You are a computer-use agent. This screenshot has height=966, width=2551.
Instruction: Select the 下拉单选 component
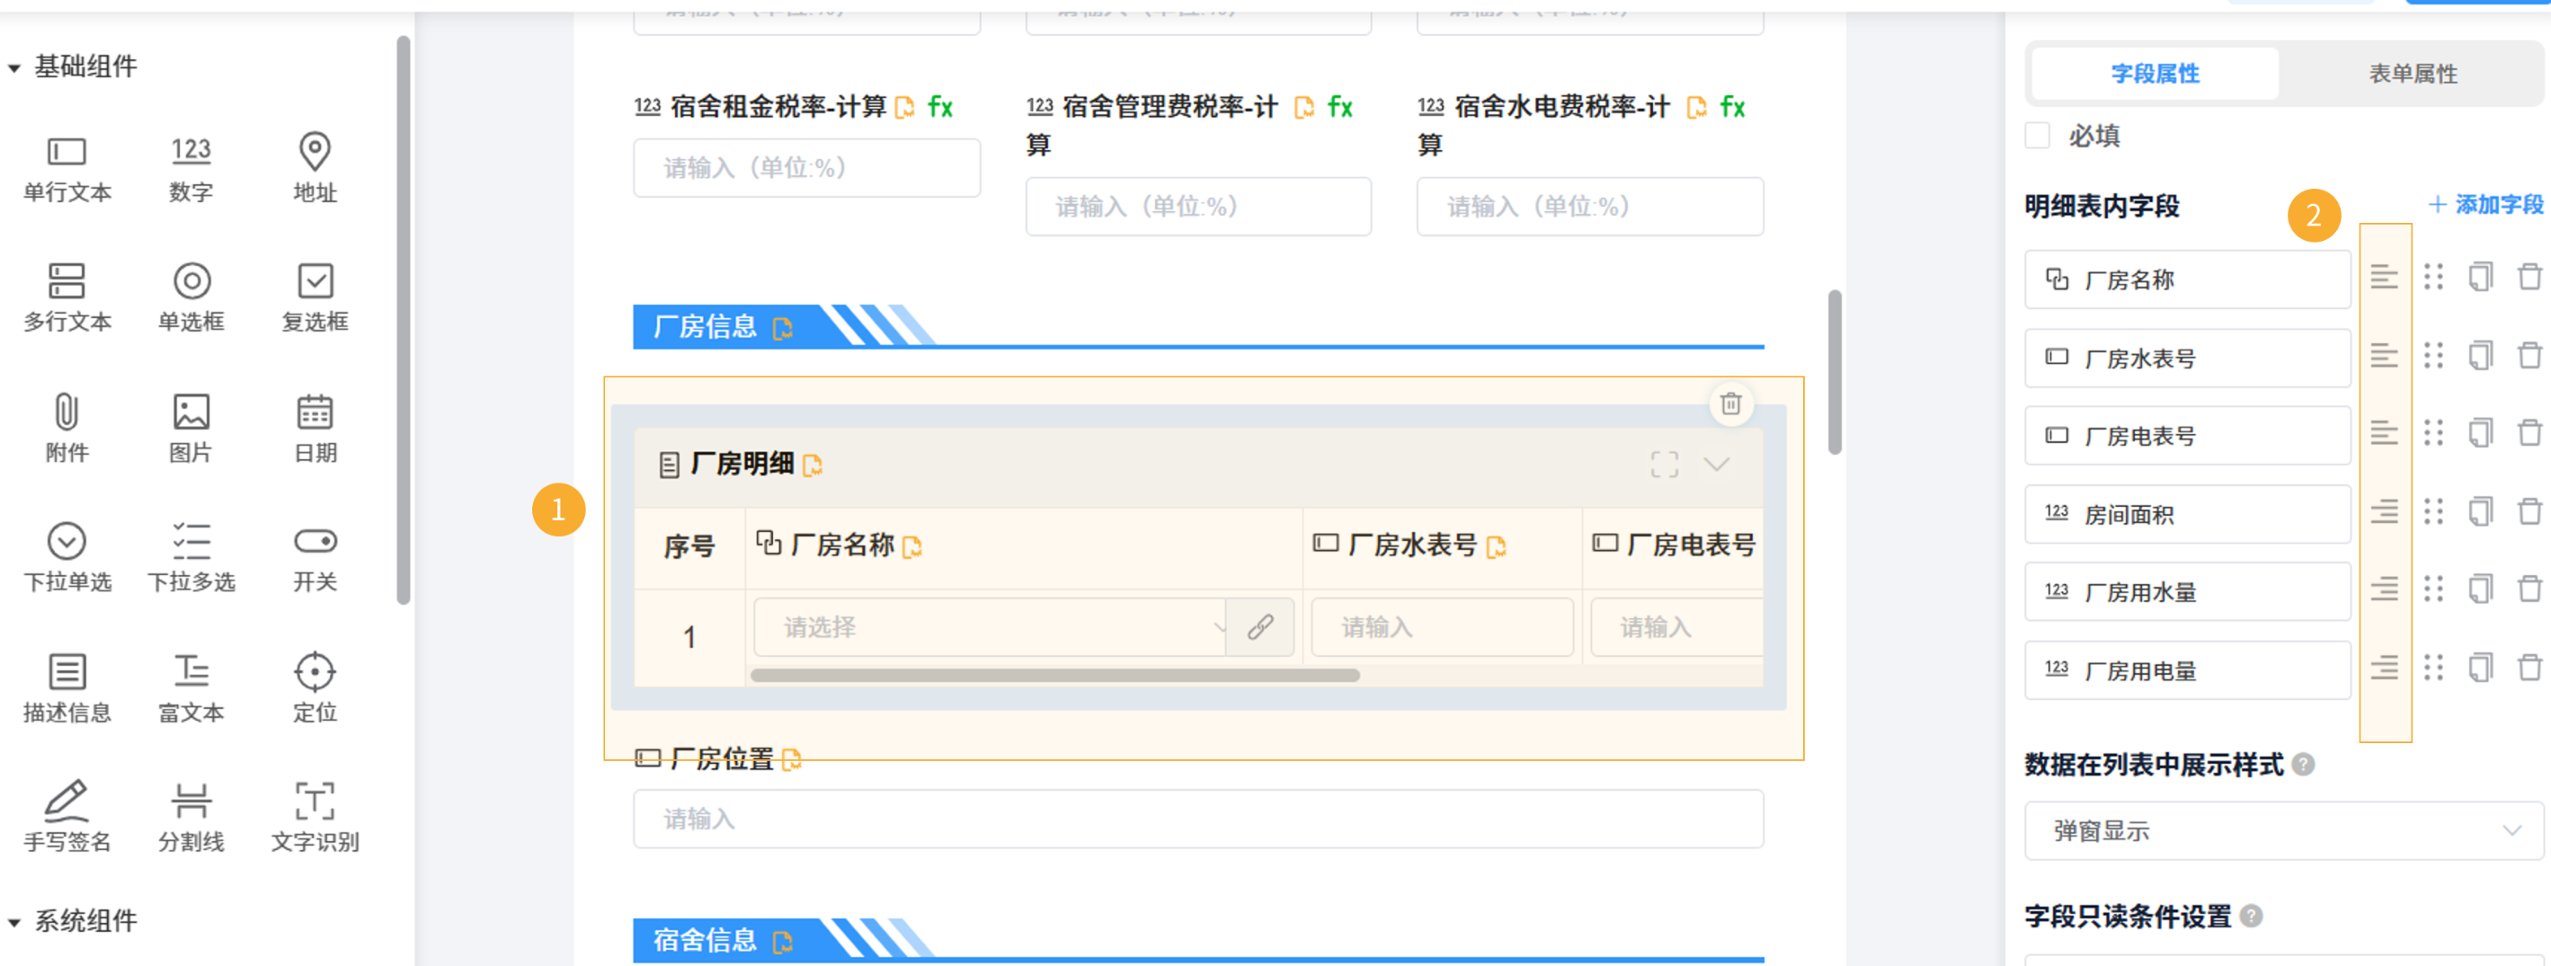[x=67, y=557]
